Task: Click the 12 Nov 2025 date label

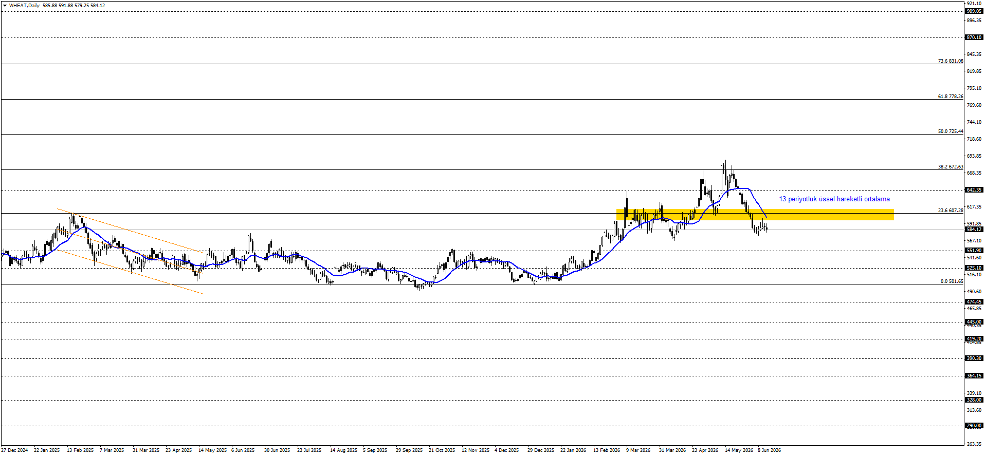Action: [476, 450]
